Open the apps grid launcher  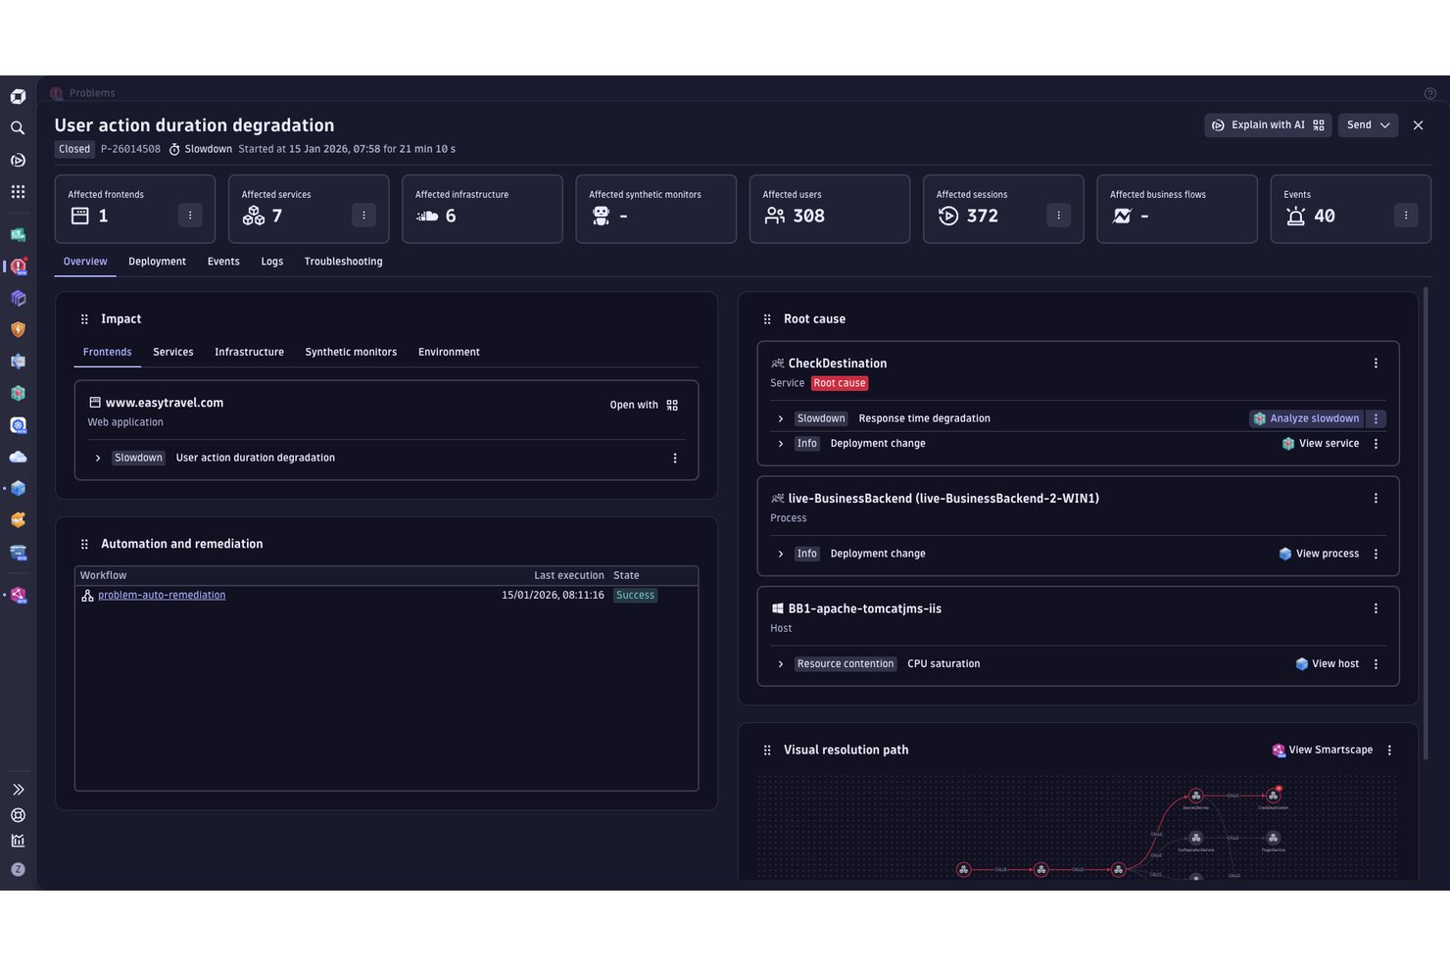(x=18, y=192)
